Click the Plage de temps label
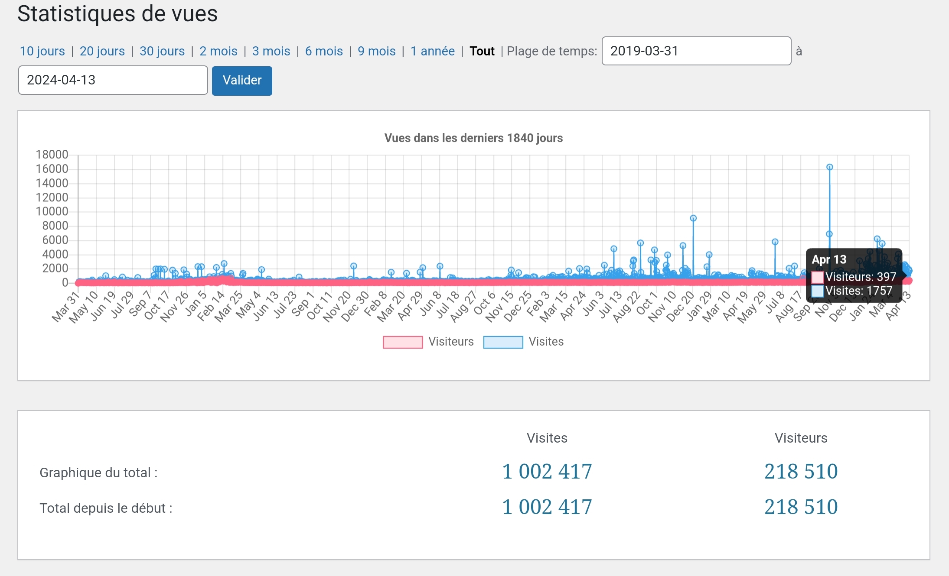949x576 pixels. point(552,51)
